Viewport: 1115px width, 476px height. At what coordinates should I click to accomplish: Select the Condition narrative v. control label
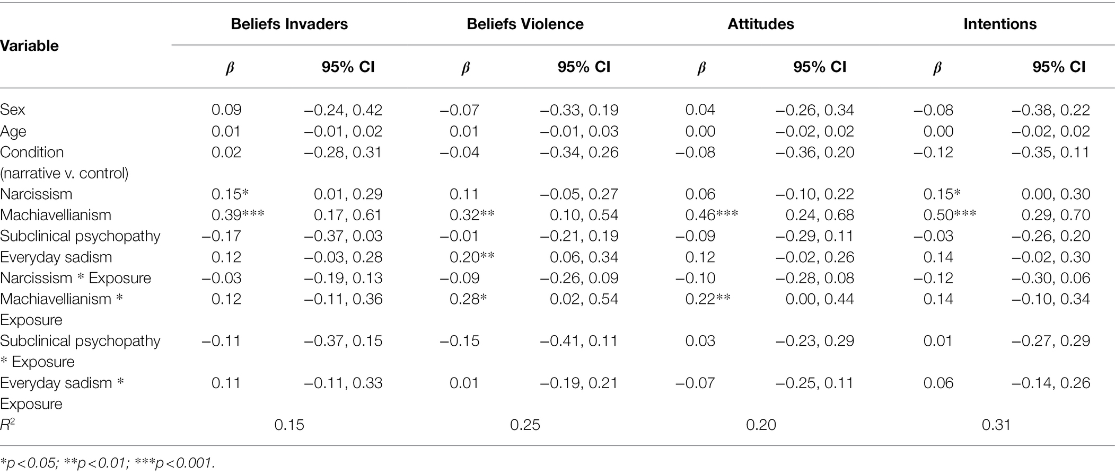(x=64, y=163)
